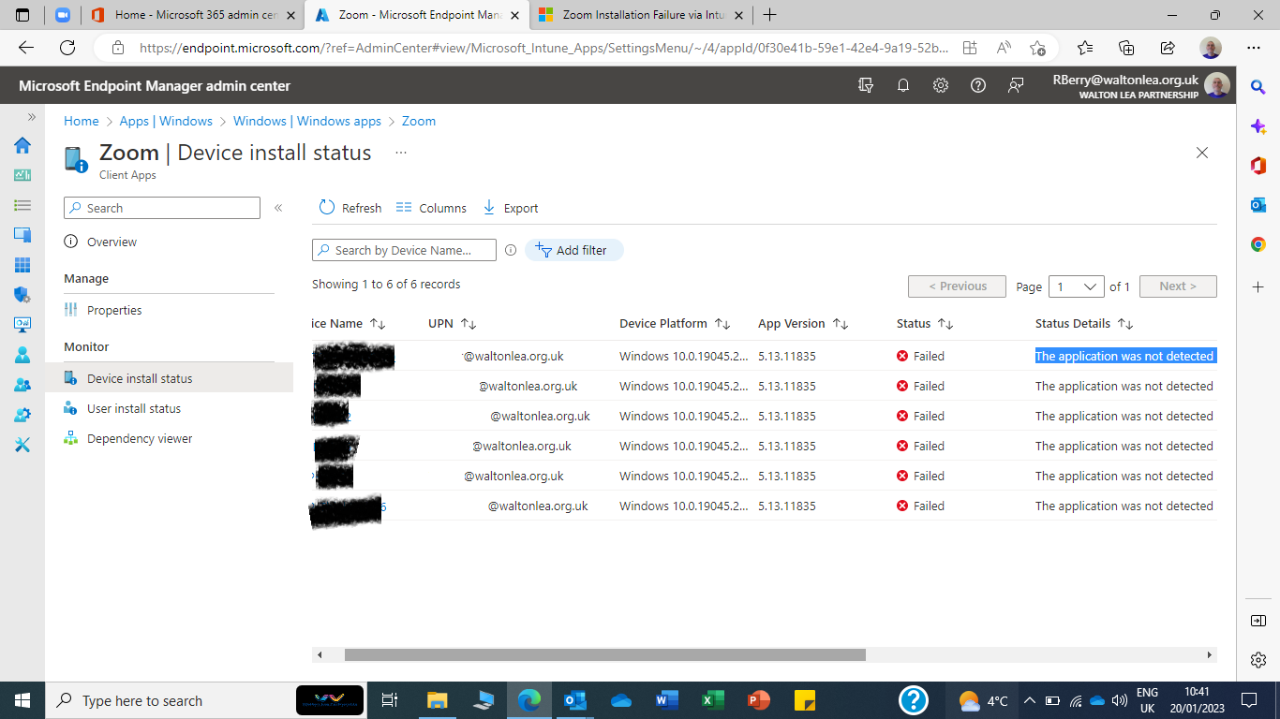Click the Zoom breadcrumb link
The width and height of the screenshot is (1280, 719).
(419, 121)
